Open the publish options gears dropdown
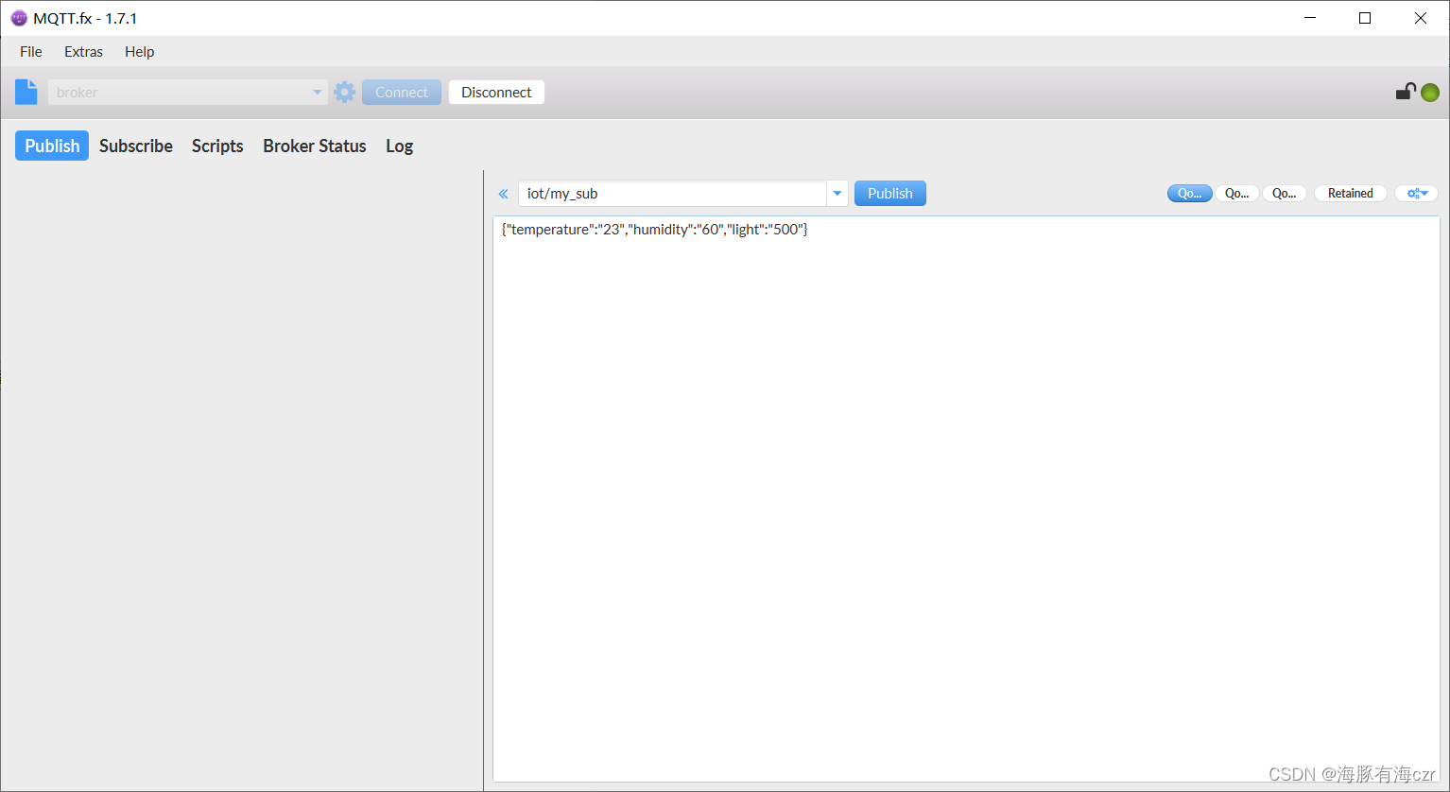This screenshot has width=1450, height=792. [x=1416, y=193]
